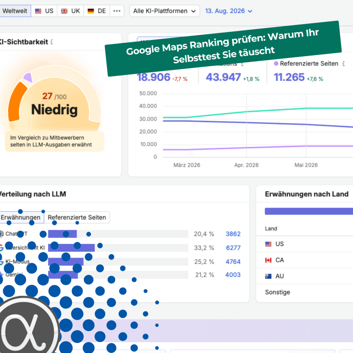Click the info icon beside Referenzierte Seiten
353x353 pixels.
coord(344,64)
